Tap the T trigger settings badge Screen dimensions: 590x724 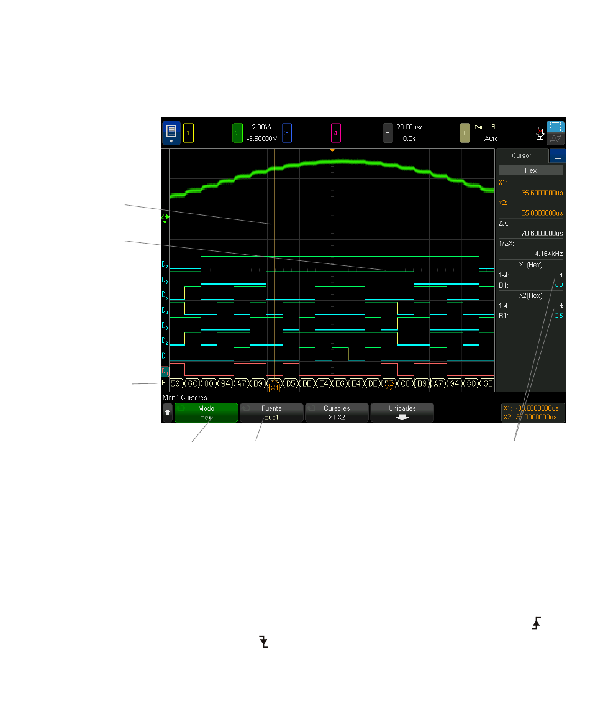pos(465,133)
